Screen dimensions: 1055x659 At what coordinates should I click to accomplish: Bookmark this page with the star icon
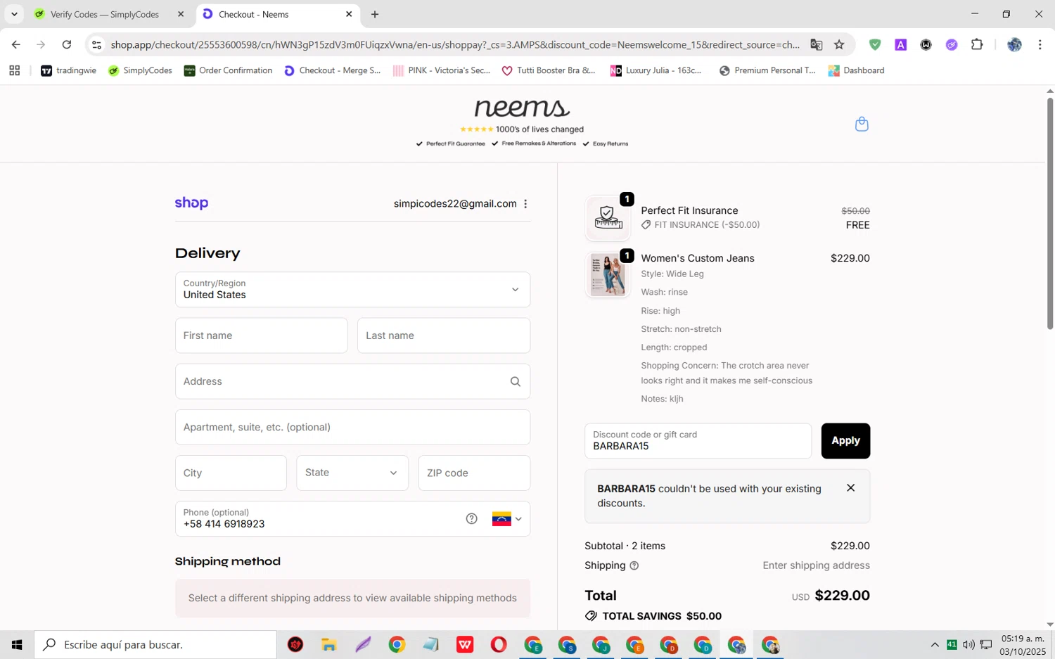[839, 44]
